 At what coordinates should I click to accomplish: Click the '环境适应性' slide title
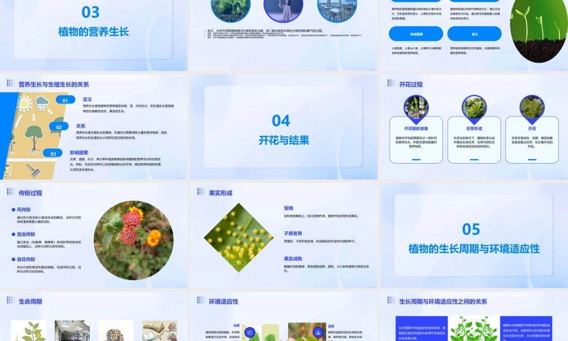(223, 301)
